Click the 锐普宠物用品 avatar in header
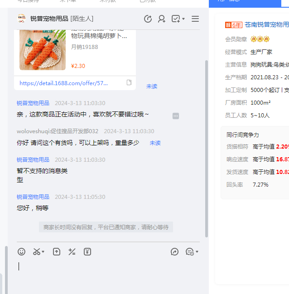The height and width of the screenshot is (294, 289). point(21,19)
